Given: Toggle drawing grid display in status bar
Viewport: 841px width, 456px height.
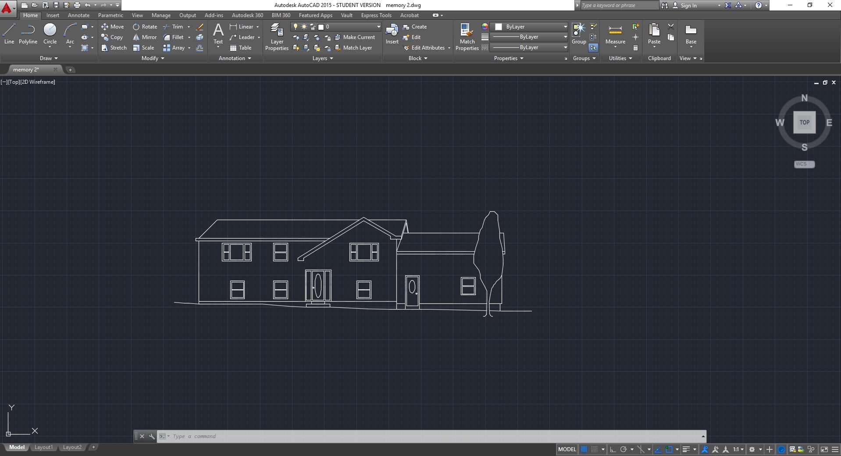Looking at the screenshot, I should [x=584, y=449].
